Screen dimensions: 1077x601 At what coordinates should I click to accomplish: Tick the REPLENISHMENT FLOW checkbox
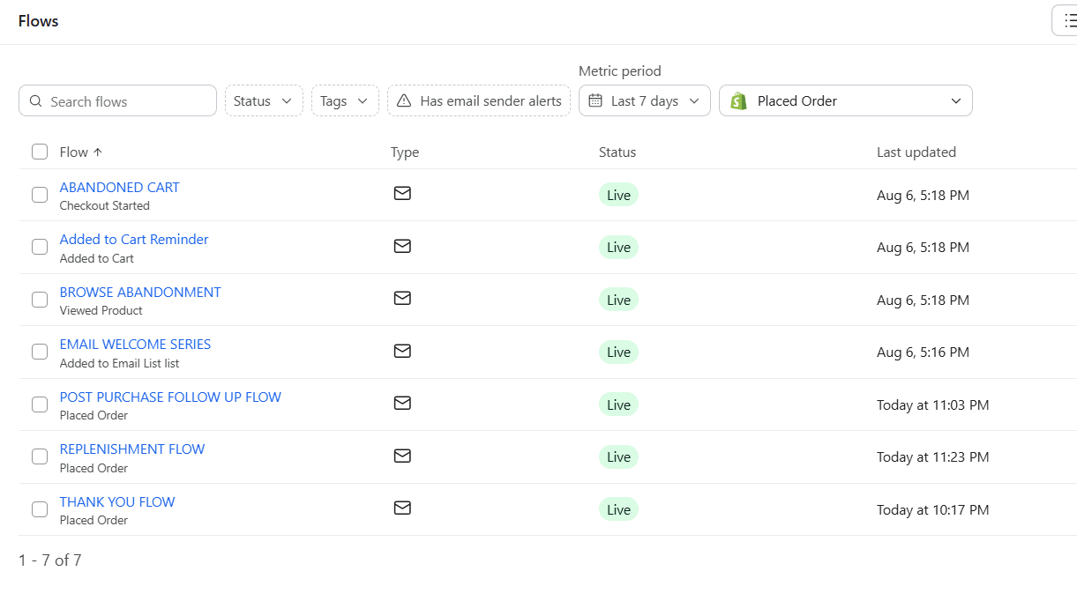pos(40,457)
